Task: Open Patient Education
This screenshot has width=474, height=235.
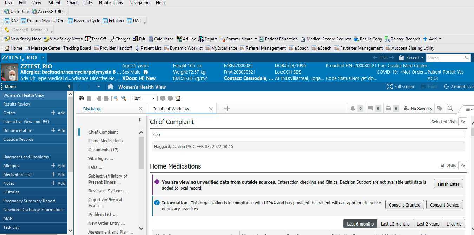Action: (278, 39)
